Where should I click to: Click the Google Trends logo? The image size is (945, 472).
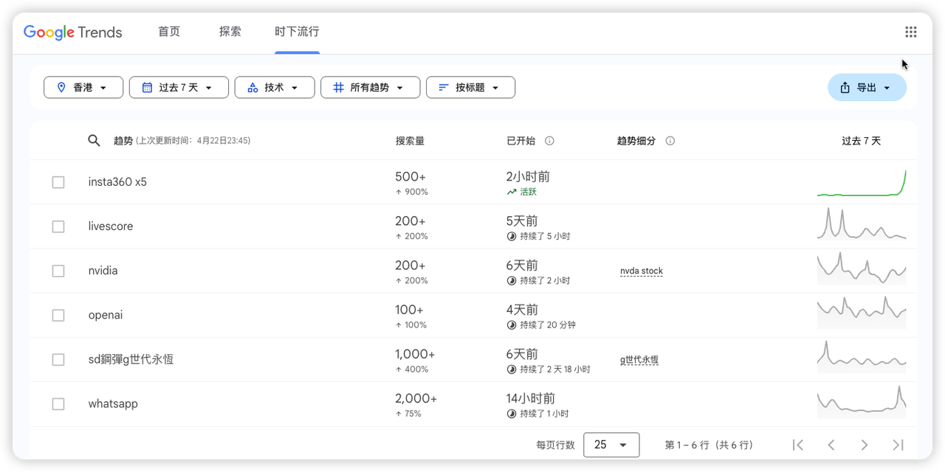(72, 32)
